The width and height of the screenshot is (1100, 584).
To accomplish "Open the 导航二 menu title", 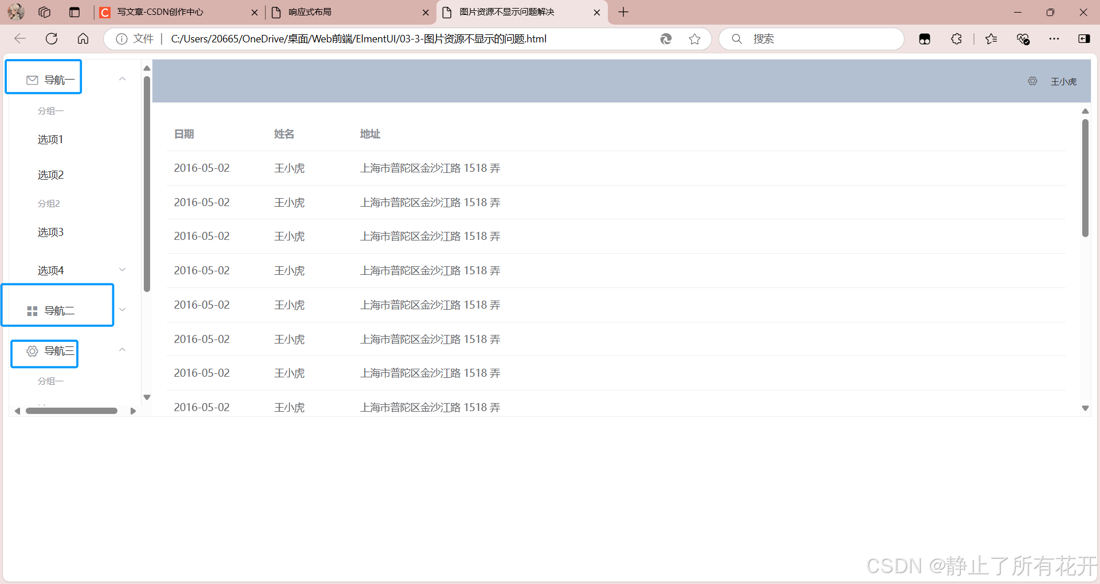I will tap(60, 311).
